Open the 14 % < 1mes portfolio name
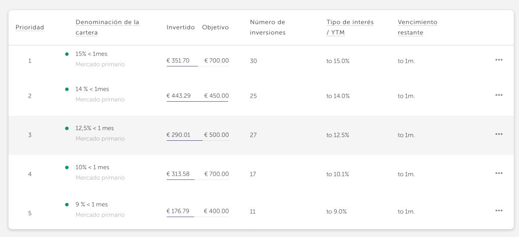This screenshot has width=519, height=237. 92,89
